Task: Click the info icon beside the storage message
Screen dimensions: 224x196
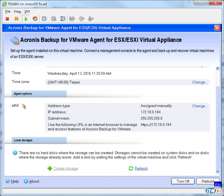Action: pos(15,153)
